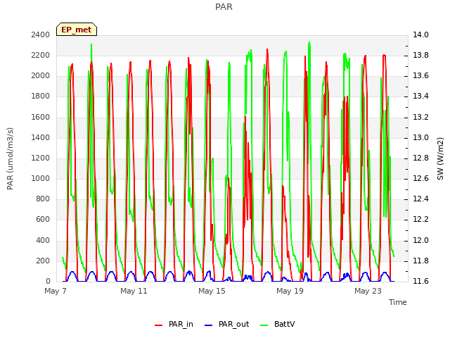Toggle the PAR_out legend entry

pyautogui.click(x=226, y=324)
